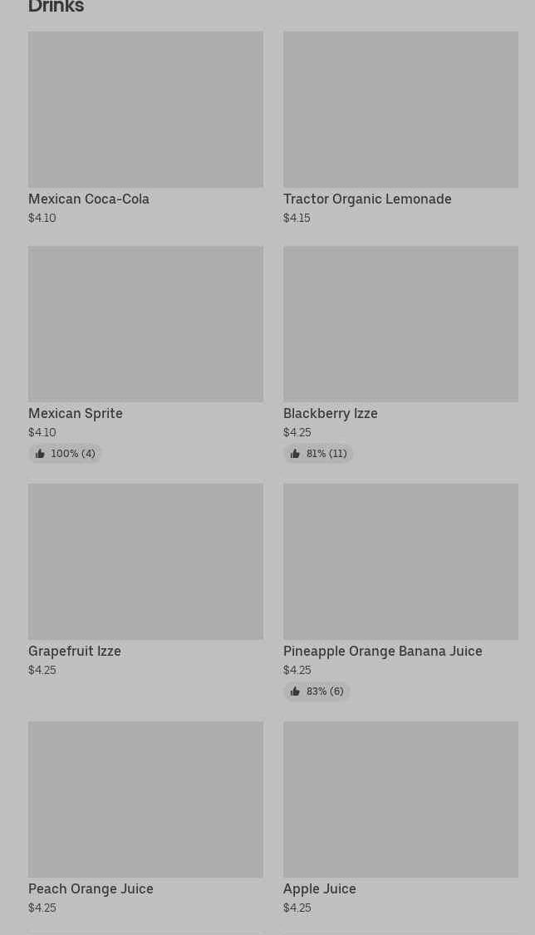Select the Mexican Sprite image placeholder
This screenshot has width=535, height=935.
pyautogui.click(x=145, y=324)
